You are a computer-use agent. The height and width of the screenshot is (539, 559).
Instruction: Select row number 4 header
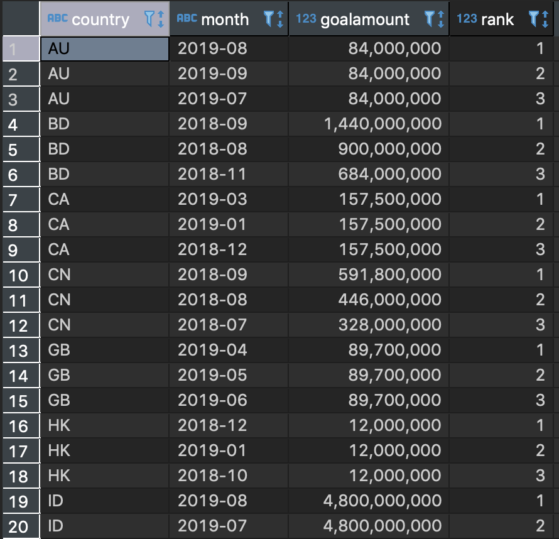(21, 124)
